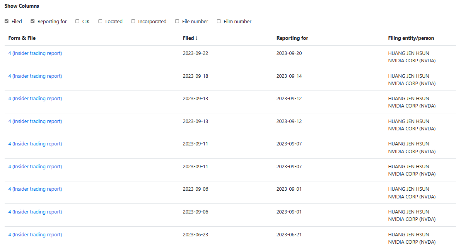This screenshot has height=246, width=456.
Task: Open second insider report filed 2023-09-13
Action: 35,121
